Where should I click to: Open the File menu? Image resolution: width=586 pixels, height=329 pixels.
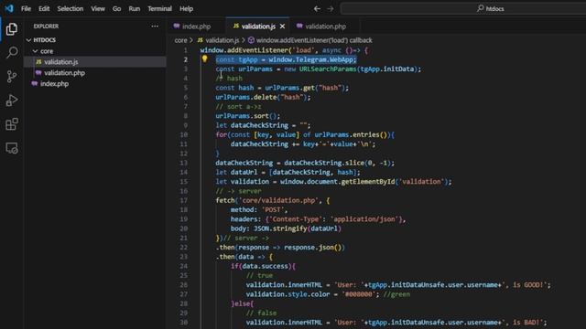click(x=26, y=8)
